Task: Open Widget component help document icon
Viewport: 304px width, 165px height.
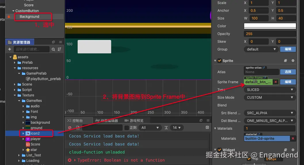Action: pos(286,150)
